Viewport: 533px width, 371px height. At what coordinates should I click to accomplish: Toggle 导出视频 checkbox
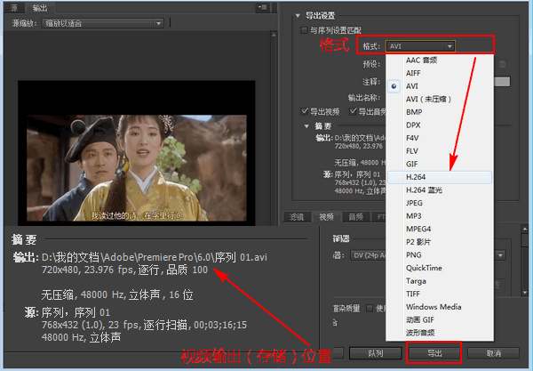point(305,111)
